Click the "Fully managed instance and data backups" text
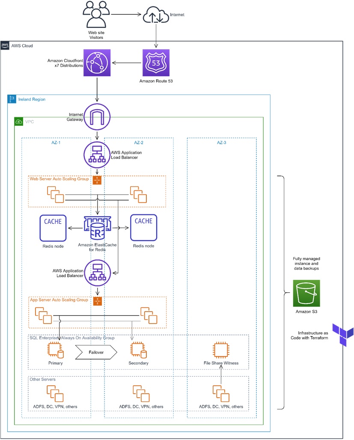The height and width of the screenshot is (440, 354). pos(306,264)
